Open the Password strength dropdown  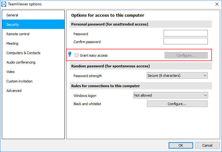click(177, 76)
